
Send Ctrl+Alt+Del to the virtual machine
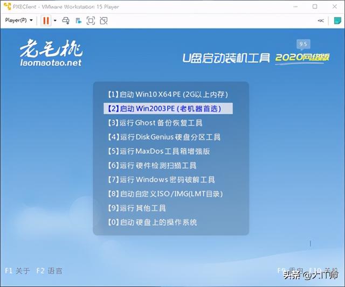66,20
